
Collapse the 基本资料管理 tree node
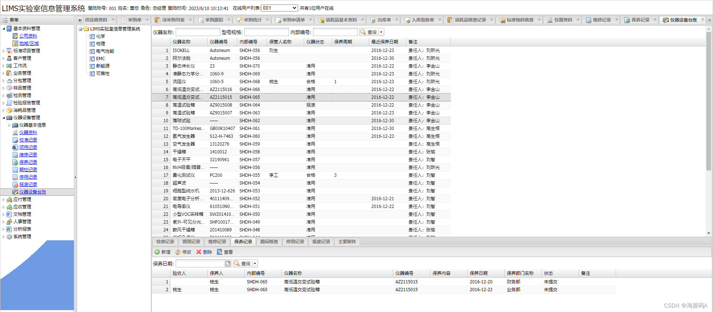[x=4, y=29]
